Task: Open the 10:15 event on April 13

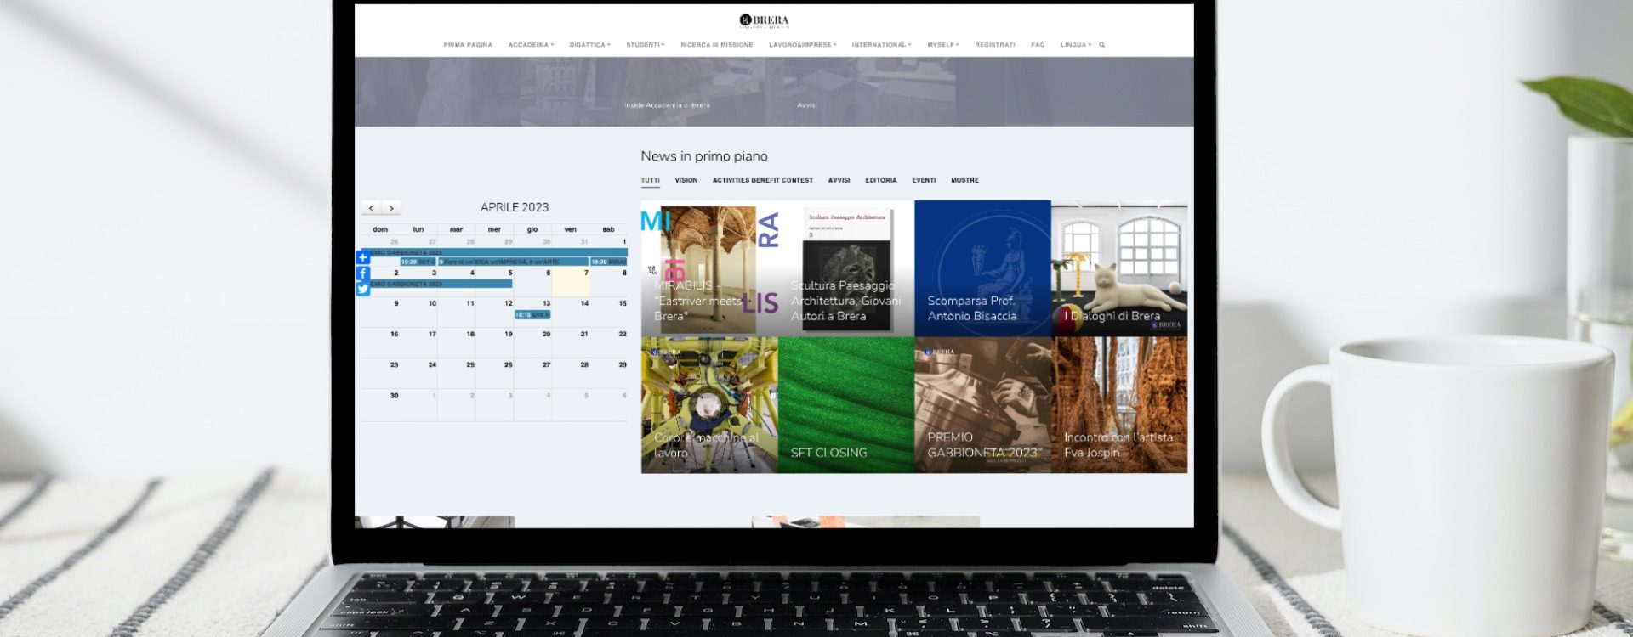Action: (x=532, y=314)
